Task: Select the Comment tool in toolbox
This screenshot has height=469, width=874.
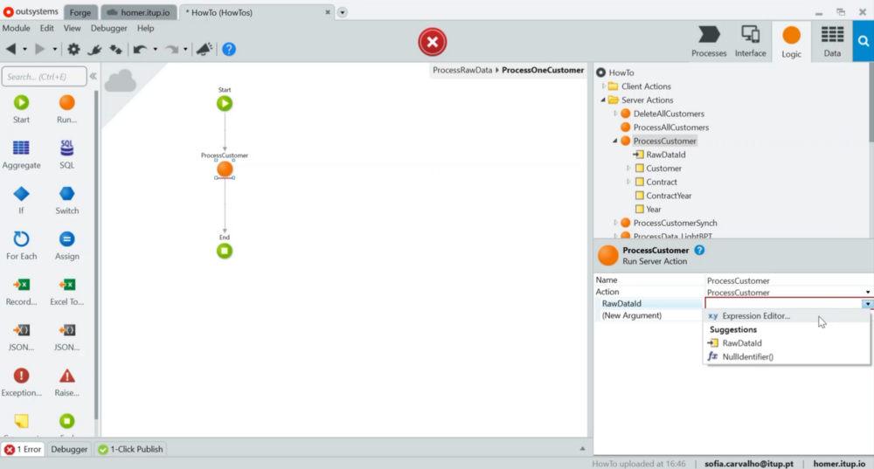Action: tap(21, 422)
